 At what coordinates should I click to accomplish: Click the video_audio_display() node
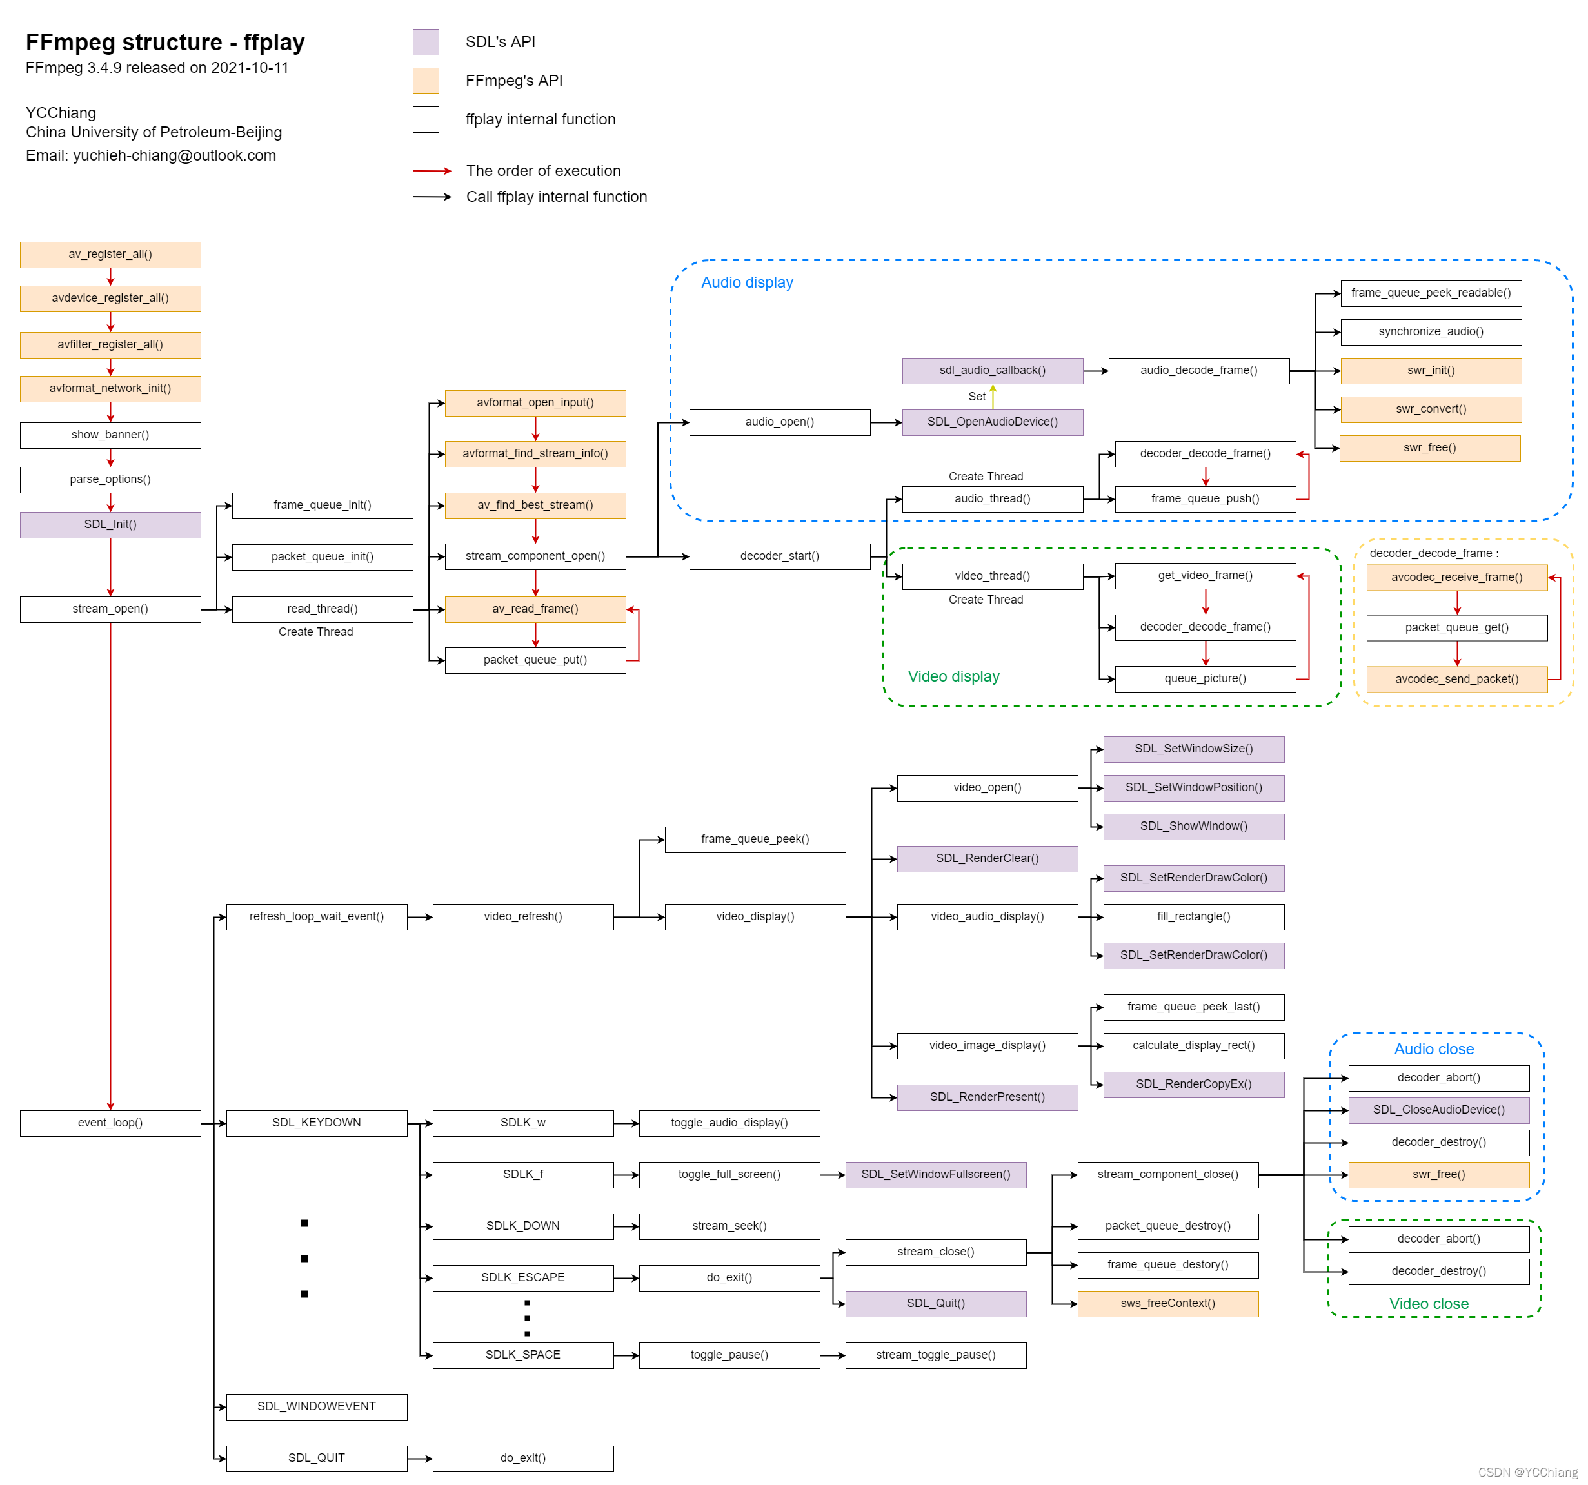tap(988, 916)
